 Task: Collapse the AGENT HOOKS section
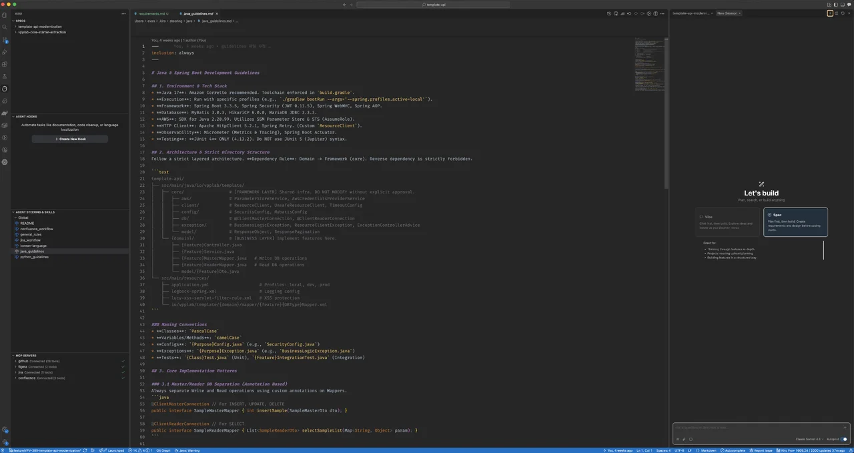point(26,116)
